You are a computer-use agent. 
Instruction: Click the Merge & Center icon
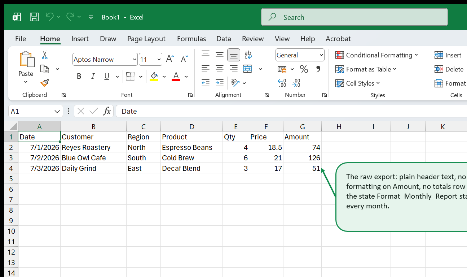[248, 69]
